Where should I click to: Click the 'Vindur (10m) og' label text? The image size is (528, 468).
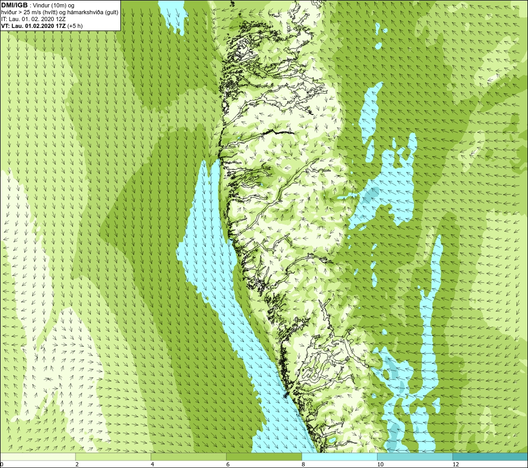coord(54,5)
